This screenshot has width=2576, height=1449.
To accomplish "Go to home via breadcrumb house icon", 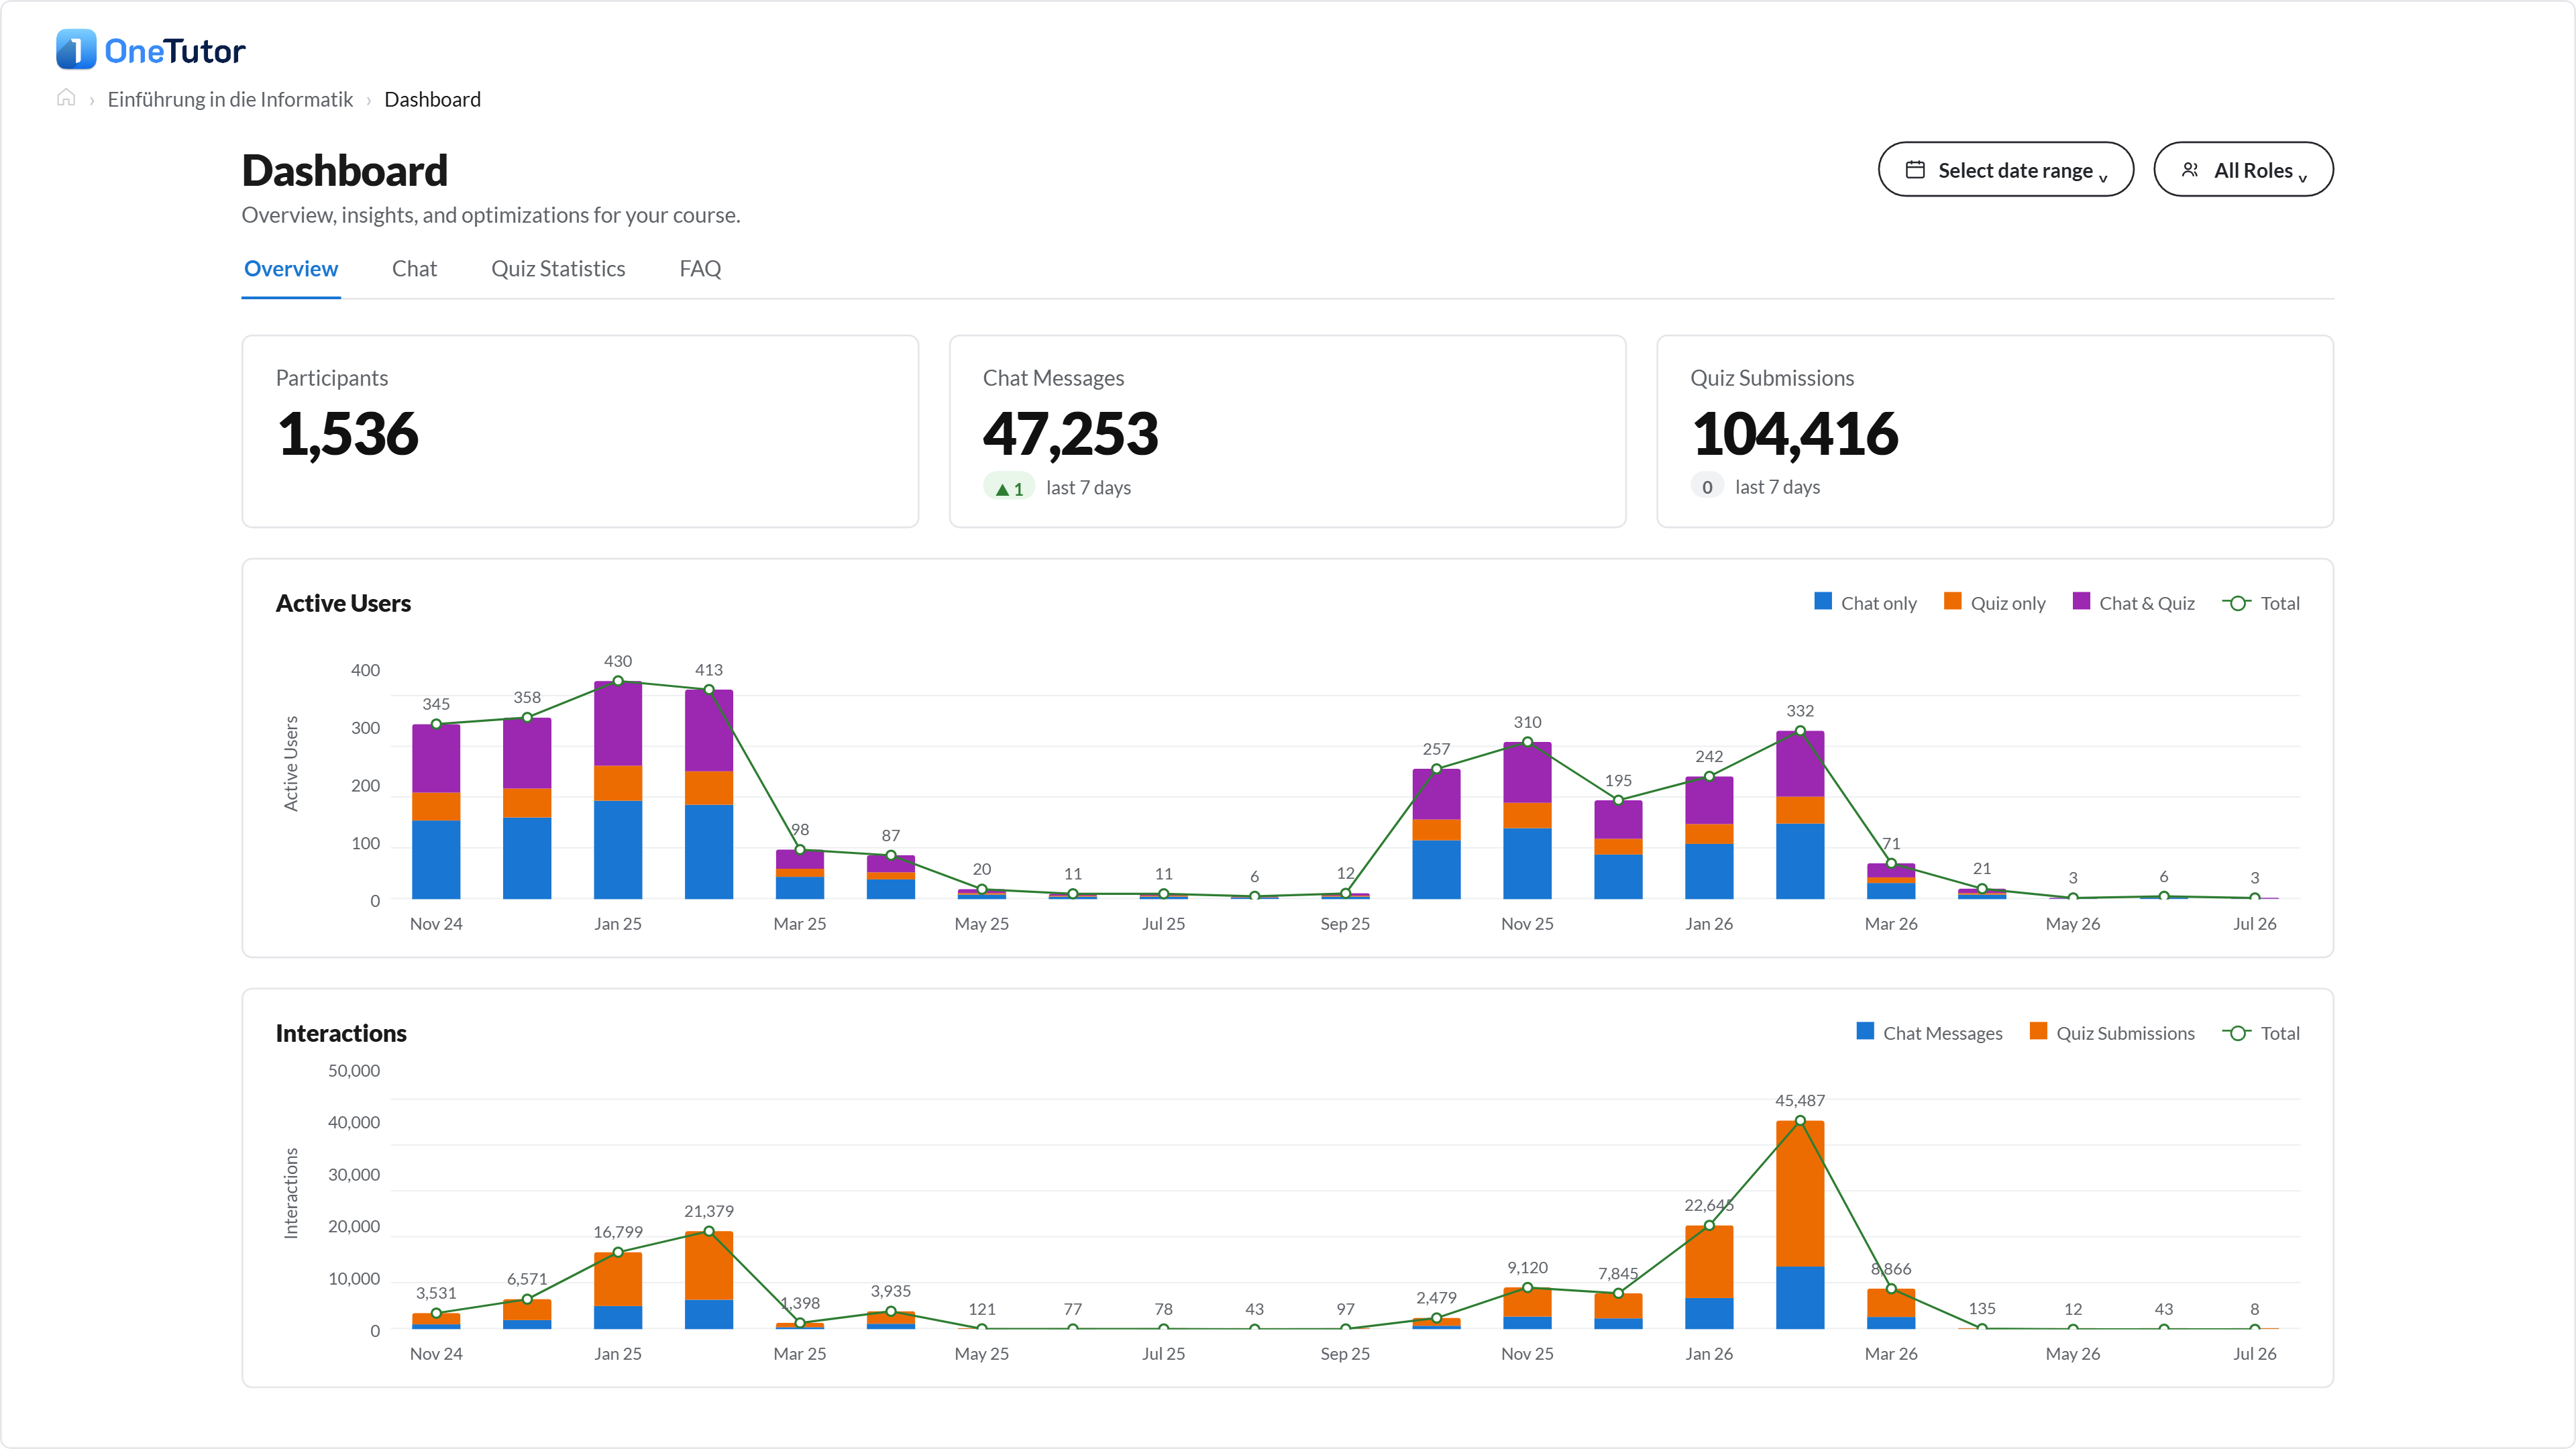I will (66, 98).
